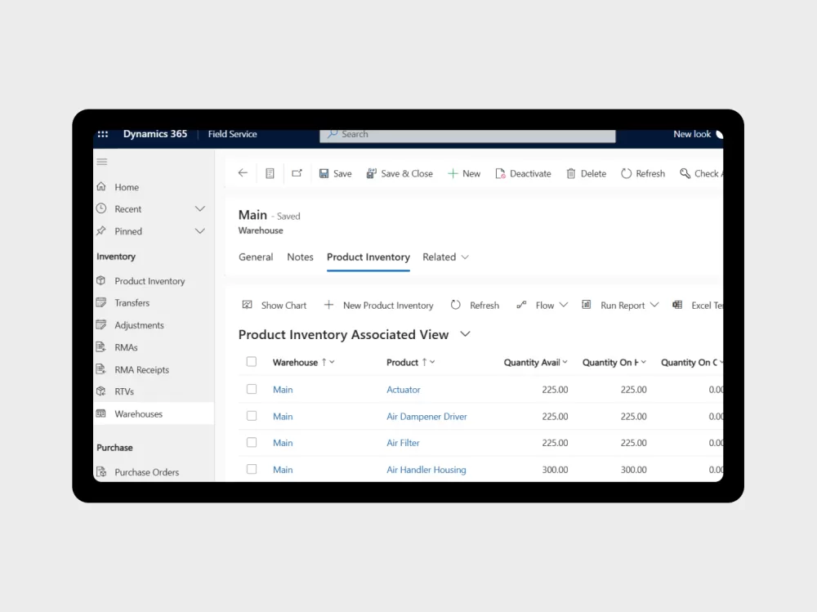Switch to the General tab

(256, 257)
